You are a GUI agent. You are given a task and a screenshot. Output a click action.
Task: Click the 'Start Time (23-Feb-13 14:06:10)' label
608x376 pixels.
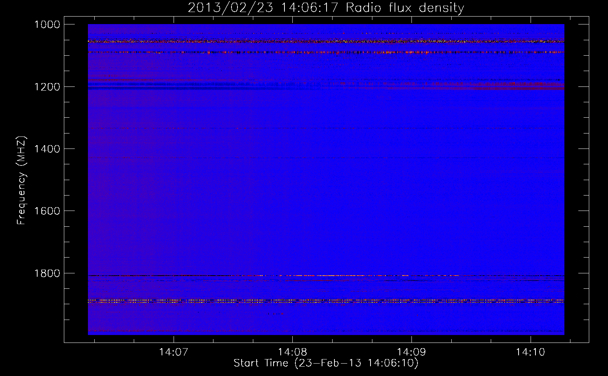[x=326, y=363]
